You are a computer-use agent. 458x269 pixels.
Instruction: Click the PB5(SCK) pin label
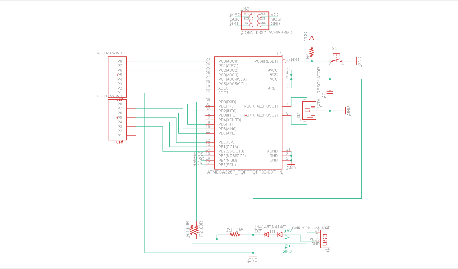[227, 165]
